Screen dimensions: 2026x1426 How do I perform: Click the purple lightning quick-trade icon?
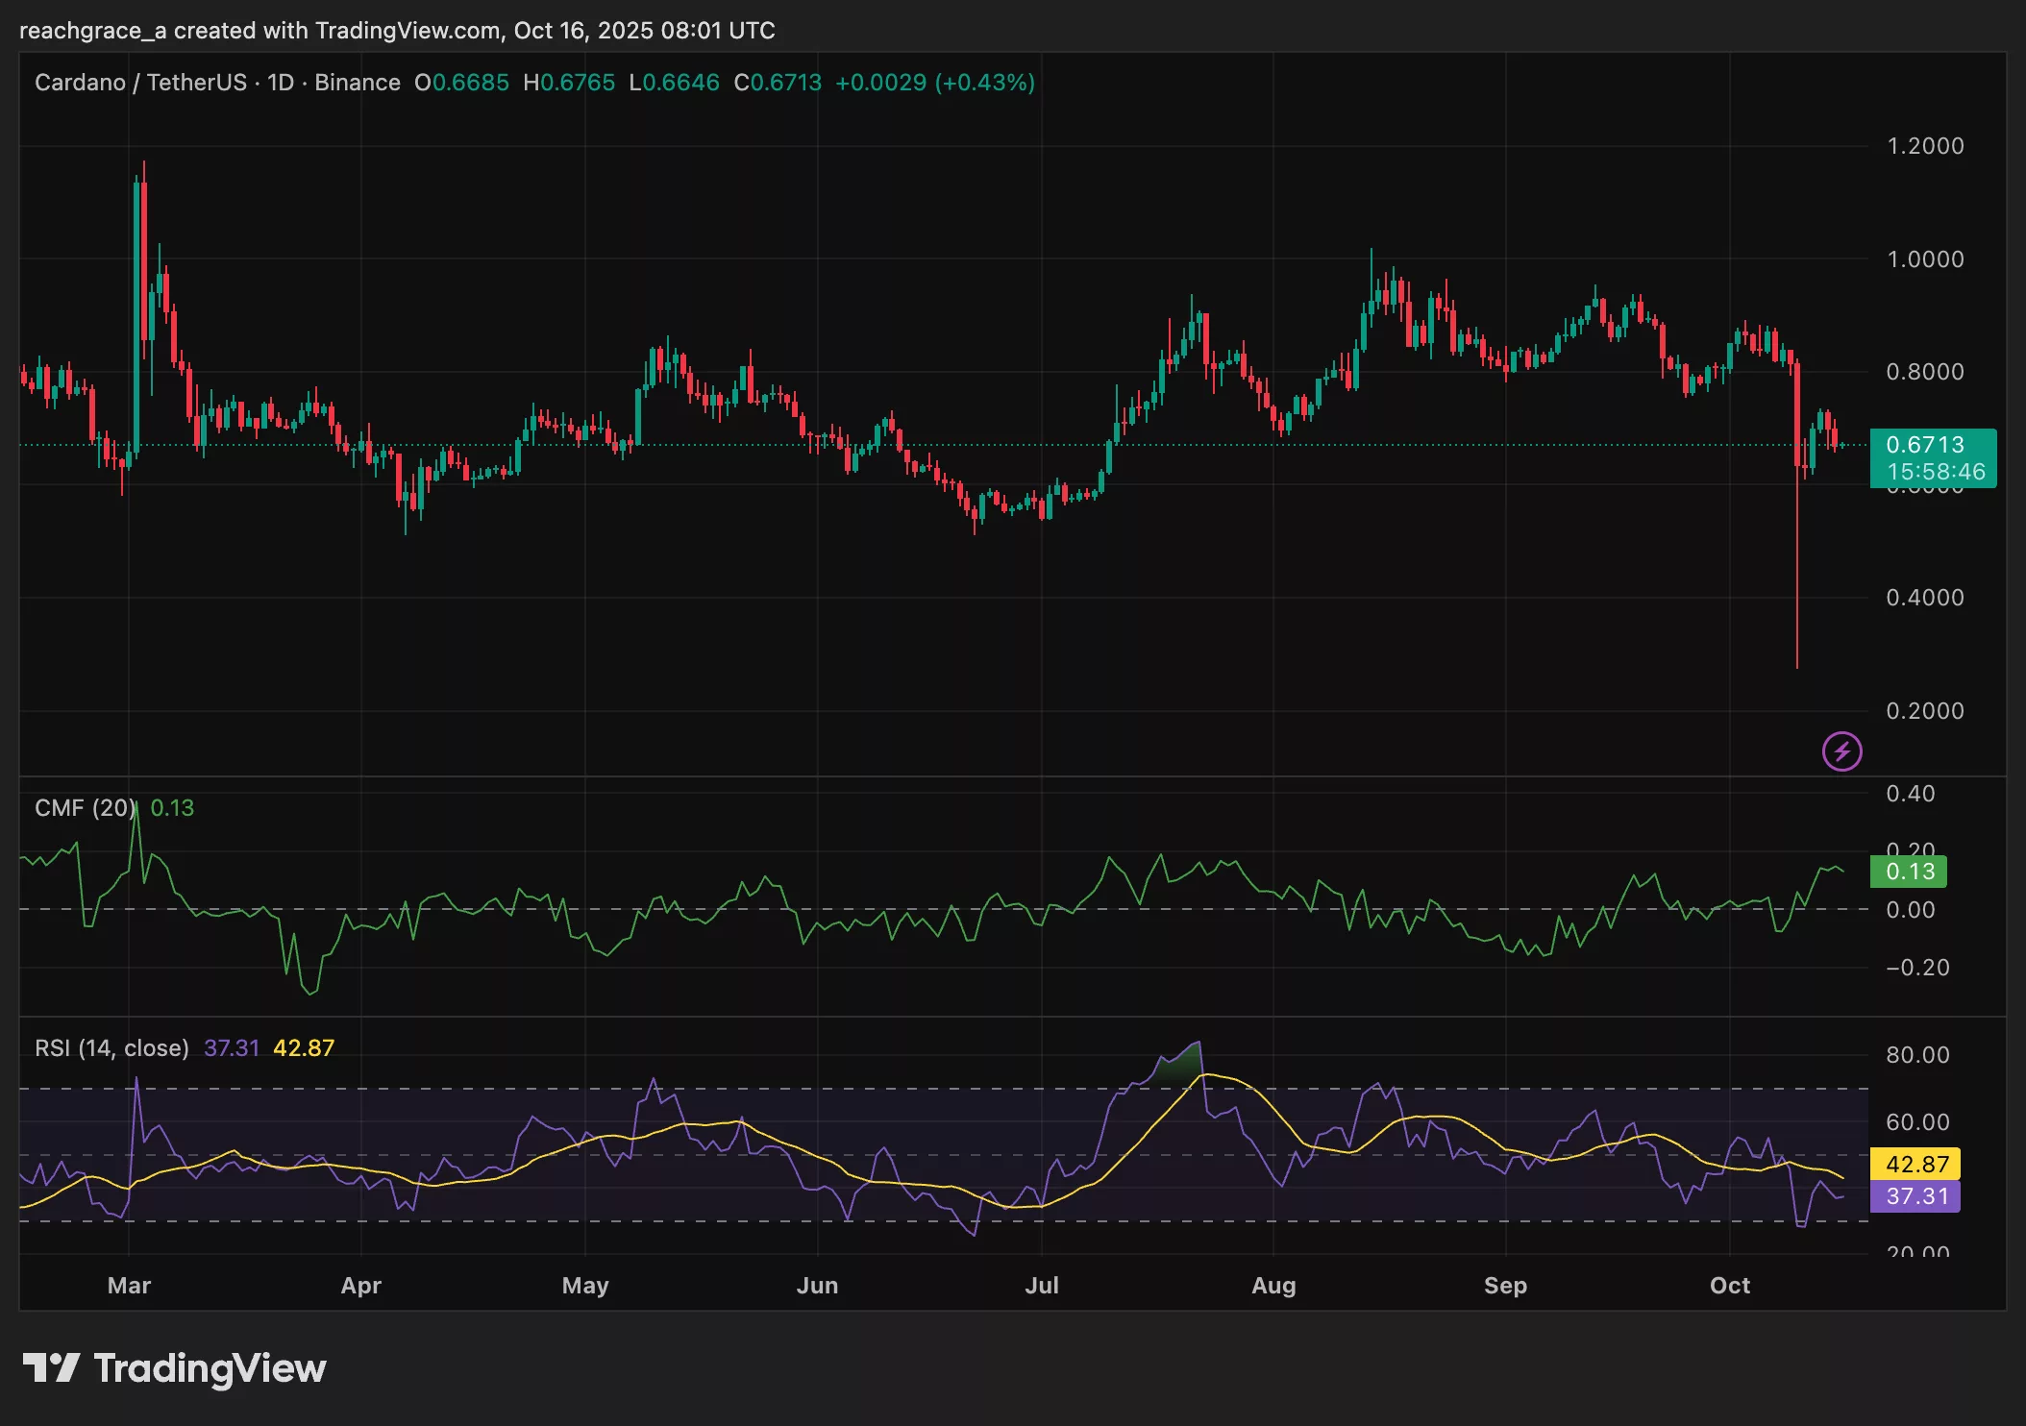click(x=1841, y=751)
